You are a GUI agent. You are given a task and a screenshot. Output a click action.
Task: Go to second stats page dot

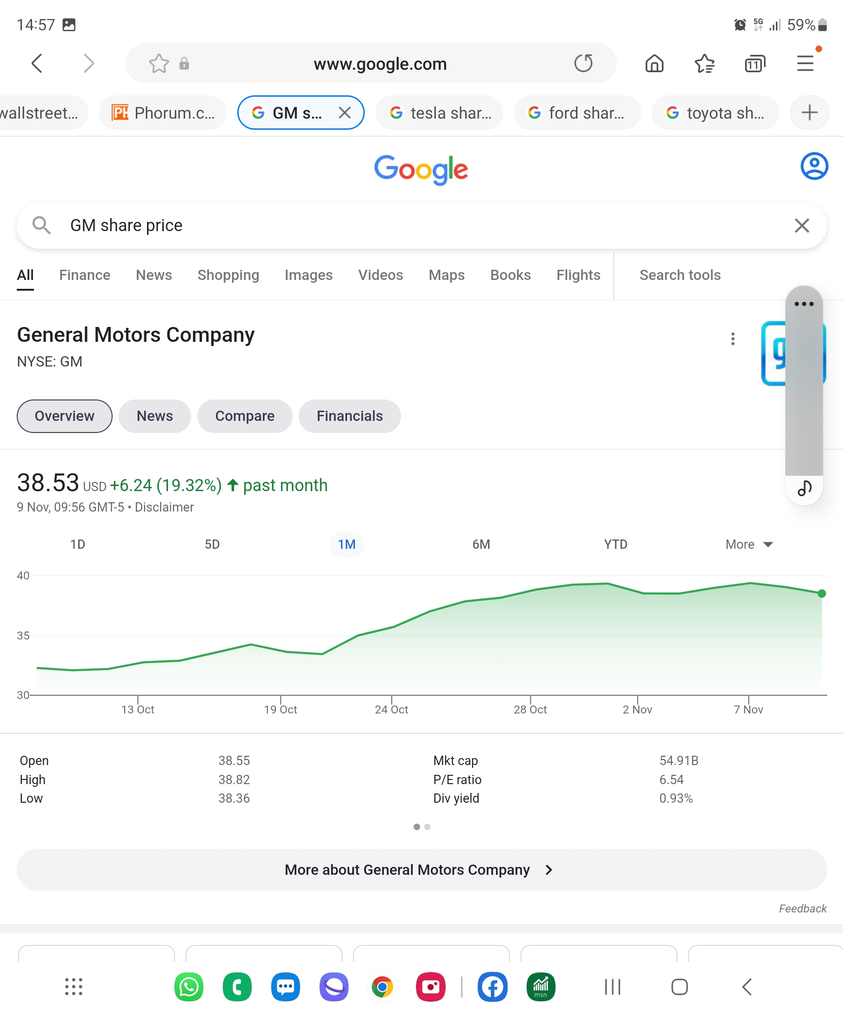pos(427,826)
